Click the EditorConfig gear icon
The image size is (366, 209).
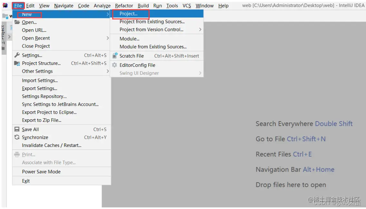coord(114,65)
